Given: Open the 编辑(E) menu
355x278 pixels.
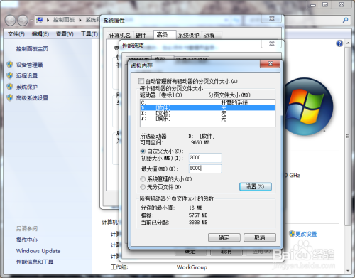Looking at the screenshot, I should [x=40, y=34].
